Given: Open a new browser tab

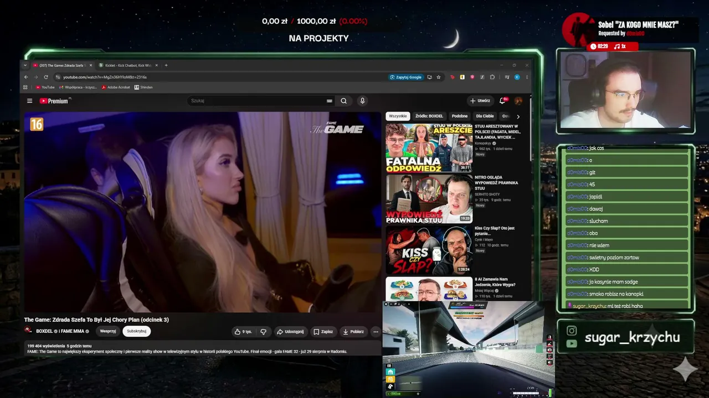Looking at the screenshot, I should coord(166,65).
